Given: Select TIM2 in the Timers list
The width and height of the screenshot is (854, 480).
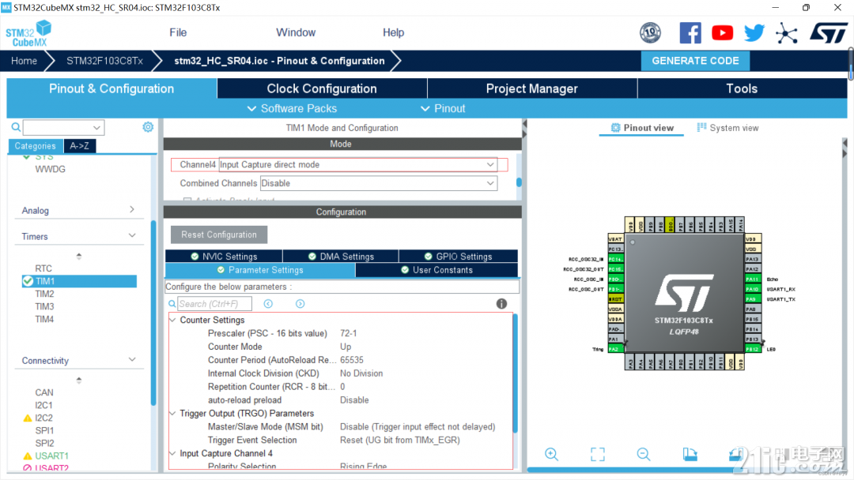Looking at the screenshot, I should tap(44, 294).
